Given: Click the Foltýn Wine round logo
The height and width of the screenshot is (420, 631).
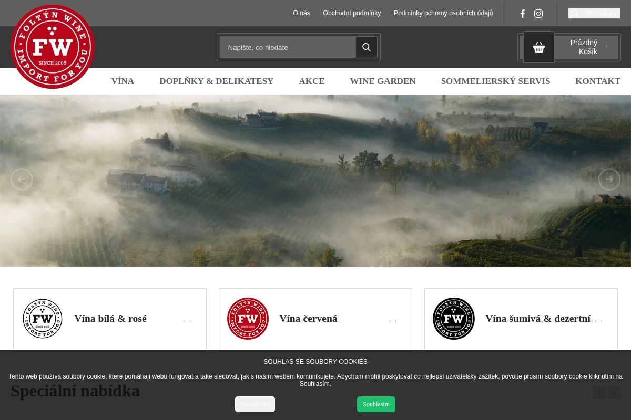Looking at the screenshot, I should [52, 47].
